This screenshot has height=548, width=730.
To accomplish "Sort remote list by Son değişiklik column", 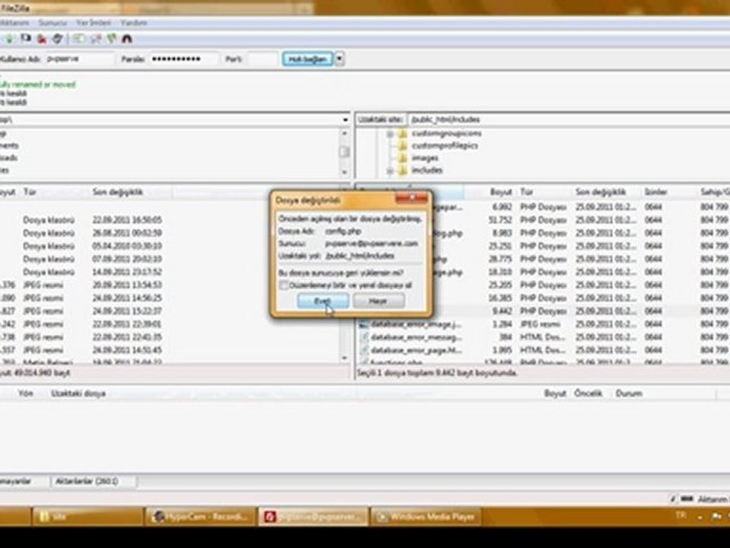I will coord(600,192).
